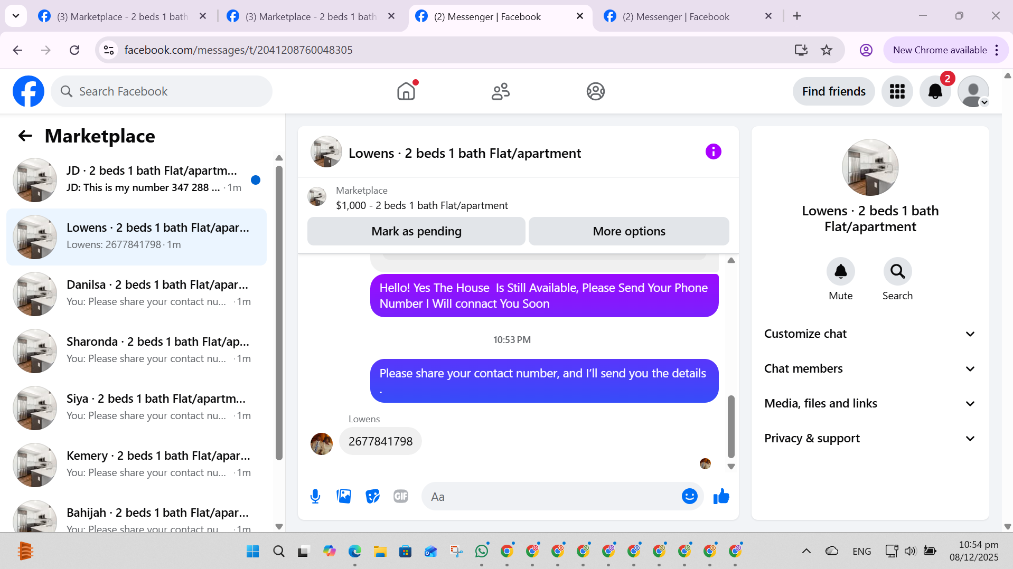Open the Facebook menu grid icon
This screenshot has height=569, width=1013.
[897, 91]
